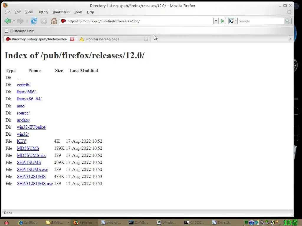The width and height of the screenshot is (302, 226).
Task: Click the green Back arrow button
Action: tap(7, 21)
